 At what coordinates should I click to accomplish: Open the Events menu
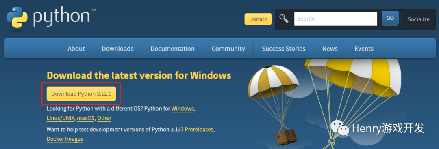click(x=364, y=49)
